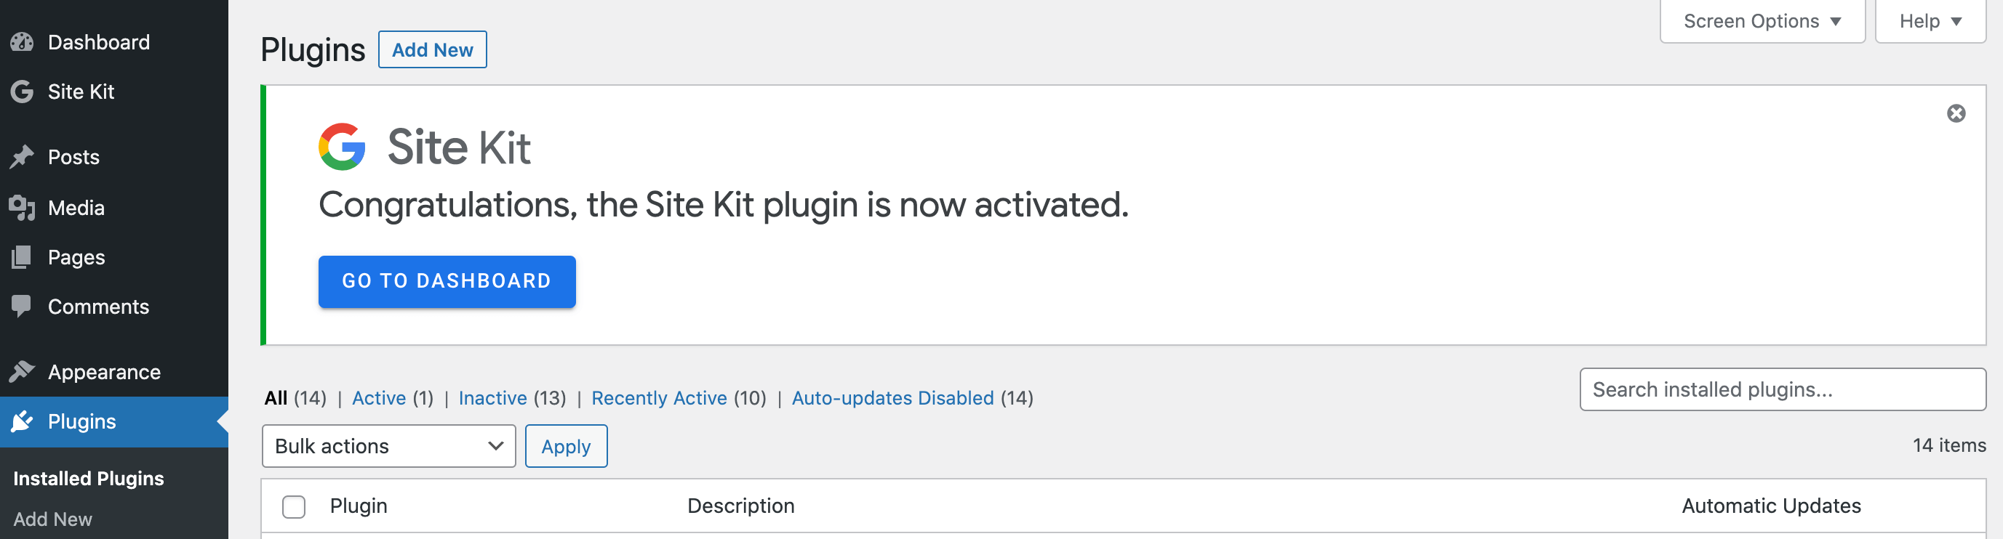Show Recently Active plugins
The width and height of the screenshot is (2003, 539).
pos(659,397)
